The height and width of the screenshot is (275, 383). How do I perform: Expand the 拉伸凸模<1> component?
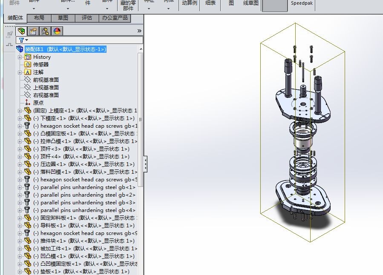(x=20, y=141)
